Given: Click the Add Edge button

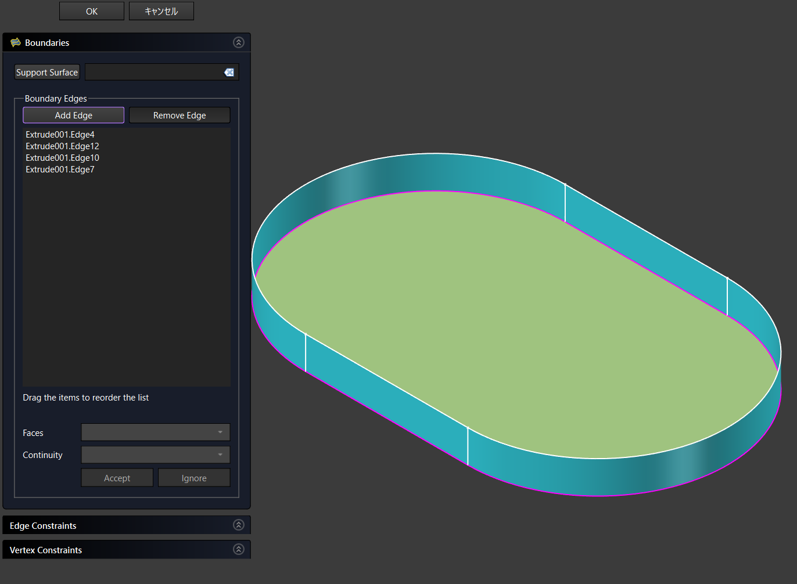Looking at the screenshot, I should pyautogui.click(x=73, y=115).
